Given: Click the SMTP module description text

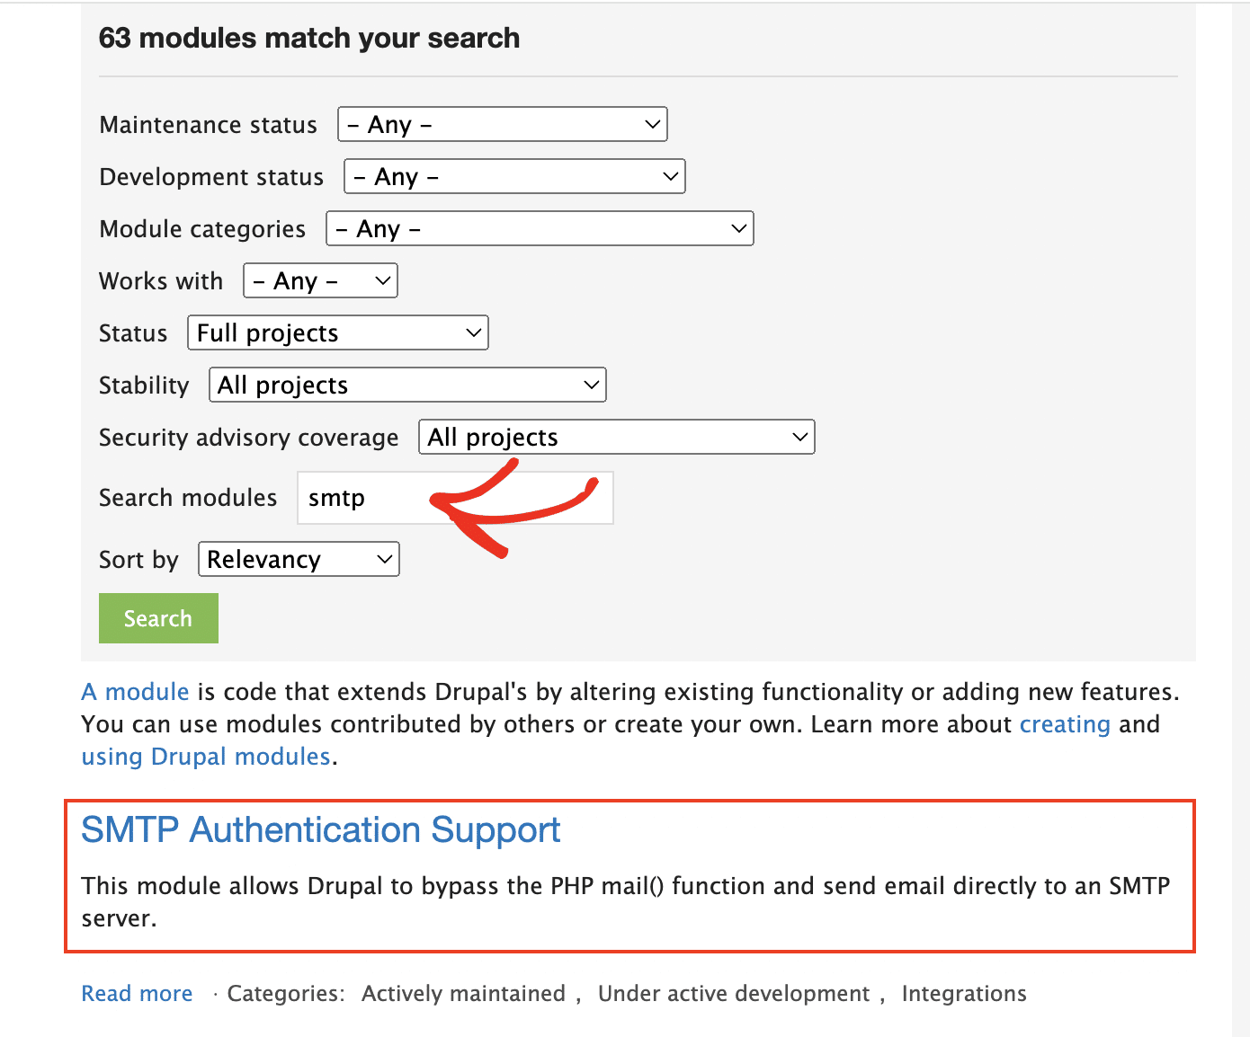Looking at the screenshot, I should [625, 901].
